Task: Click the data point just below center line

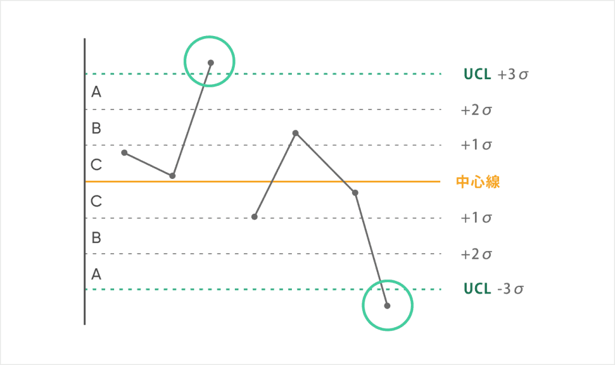Action: click(355, 193)
